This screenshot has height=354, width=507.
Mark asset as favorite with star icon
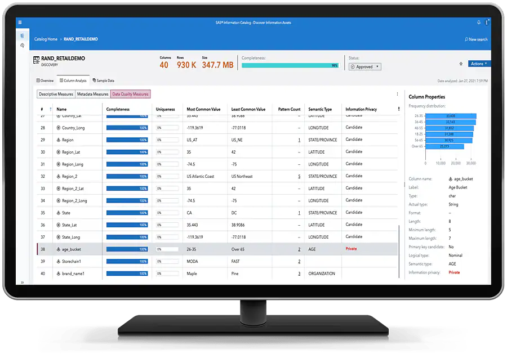[461, 64]
